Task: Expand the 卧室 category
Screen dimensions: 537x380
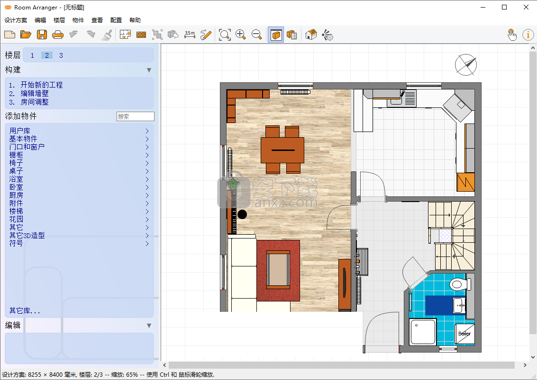Action: tap(79, 187)
